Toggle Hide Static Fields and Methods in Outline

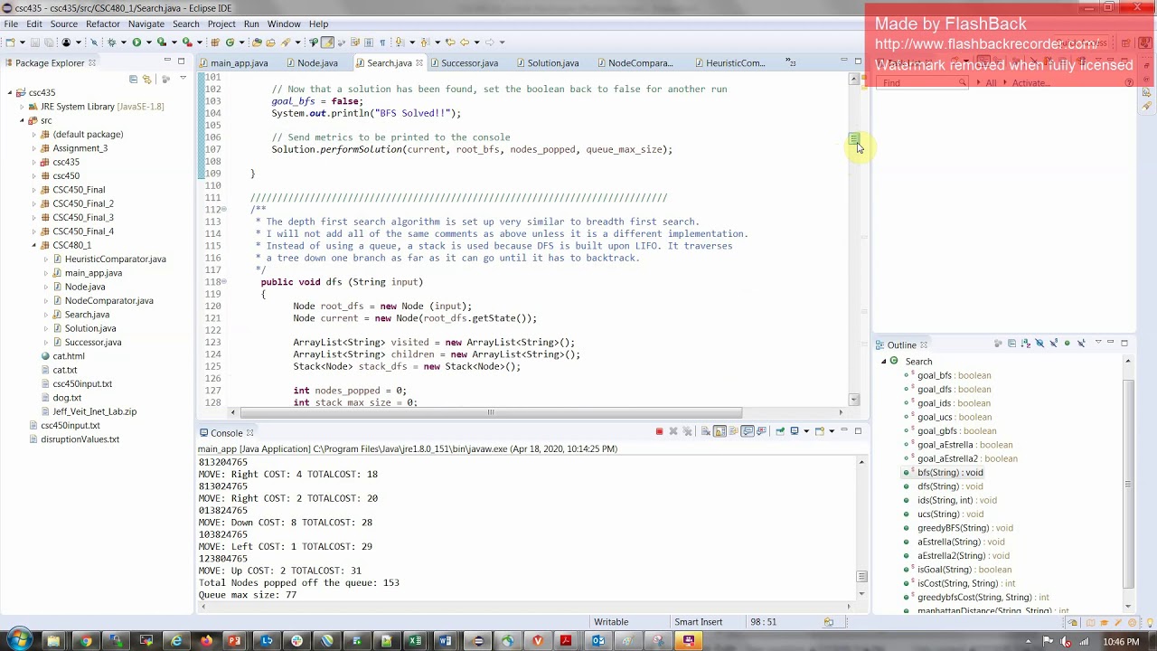1054,344
